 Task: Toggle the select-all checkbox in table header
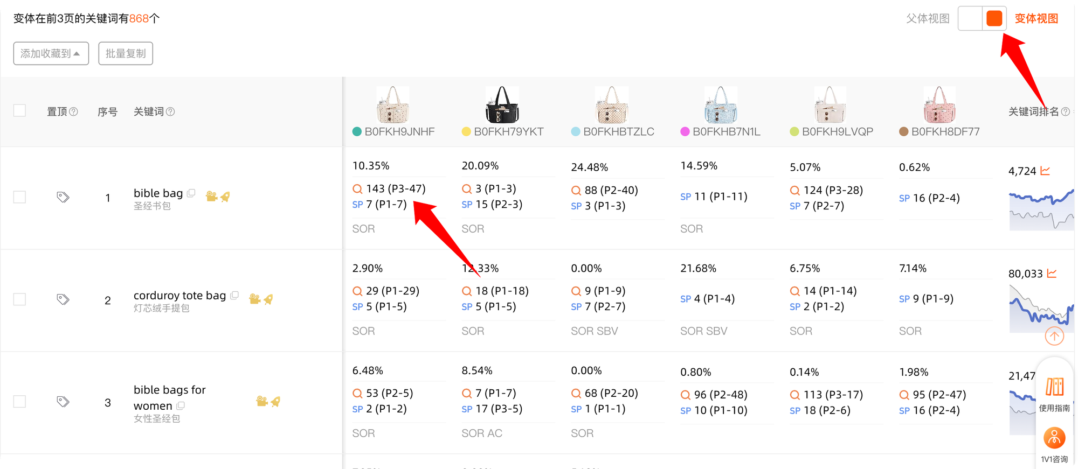[x=19, y=110]
